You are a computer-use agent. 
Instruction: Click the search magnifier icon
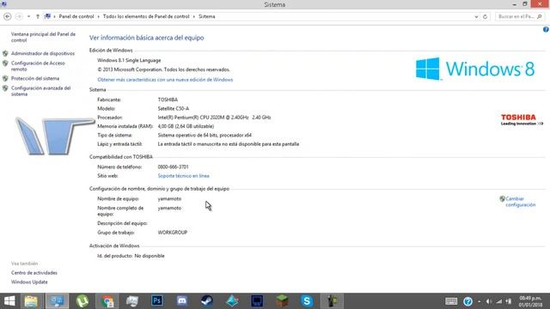tap(540, 16)
